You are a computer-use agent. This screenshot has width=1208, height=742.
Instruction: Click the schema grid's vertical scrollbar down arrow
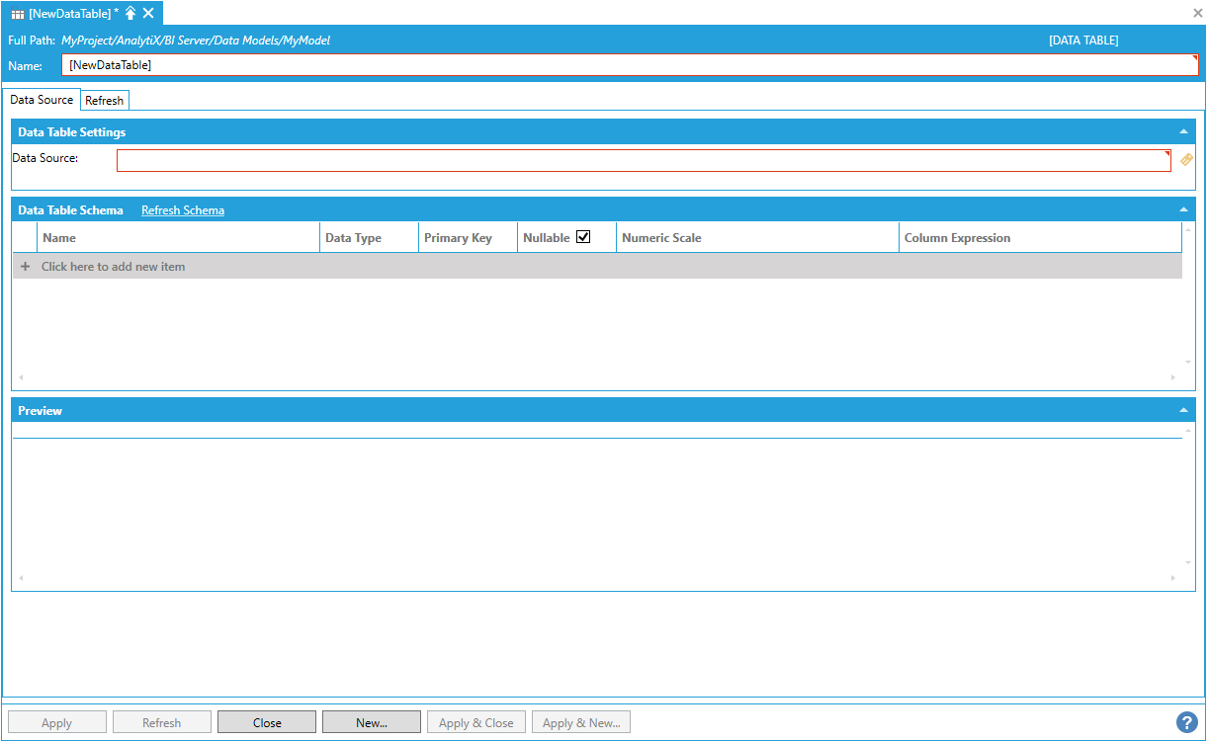(1188, 363)
